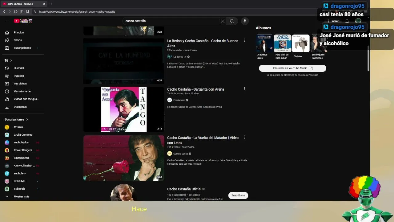The image size is (394, 222).
Task: Click the browser address bar URL
Action: 77,12
